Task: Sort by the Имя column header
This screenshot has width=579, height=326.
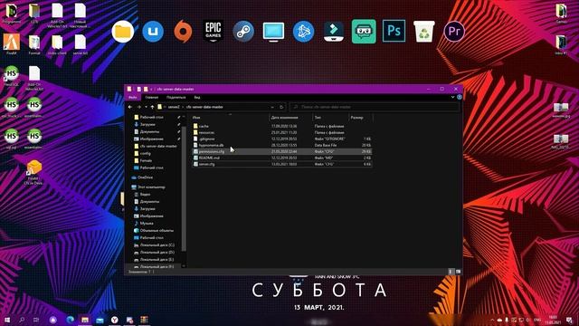Action: (230, 118)
